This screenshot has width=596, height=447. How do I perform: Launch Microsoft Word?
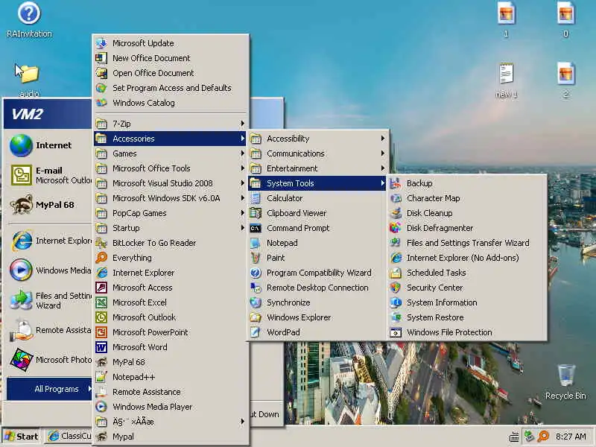click(171, 347)
